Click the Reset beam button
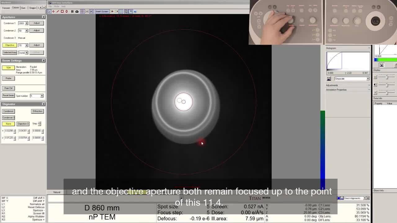397x223 pixels. 8,95
